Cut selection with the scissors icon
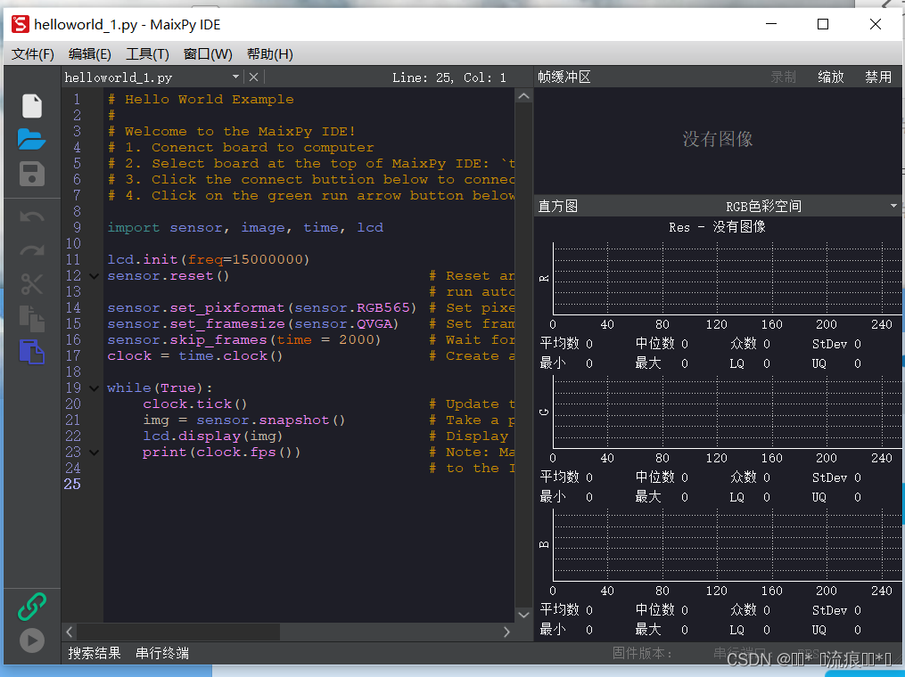This screenshot has width=905, height=677. (x=32, y=284)
